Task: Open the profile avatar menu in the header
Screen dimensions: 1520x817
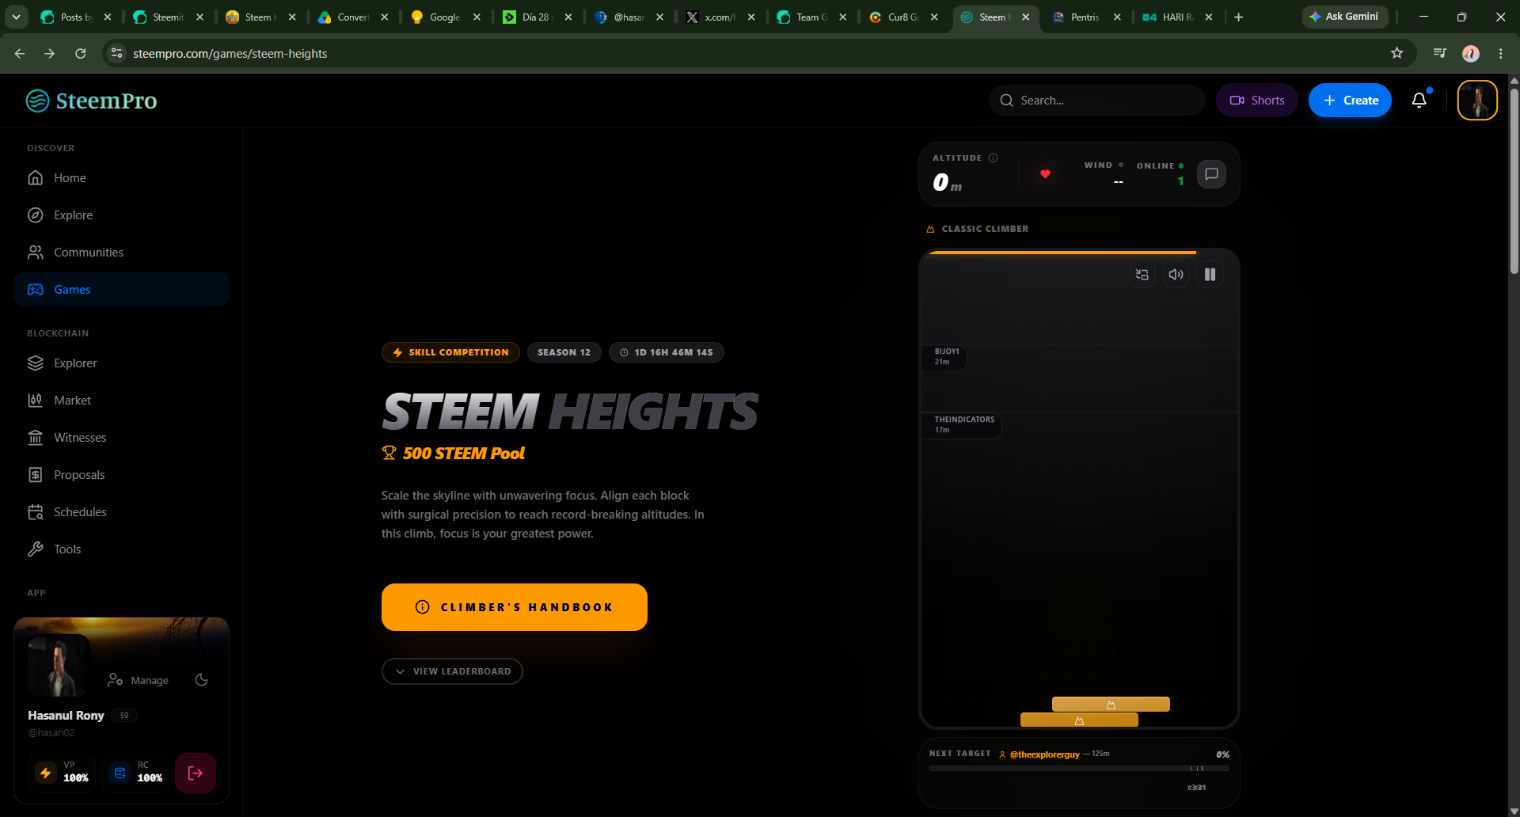Action: tap(1477, 101)
